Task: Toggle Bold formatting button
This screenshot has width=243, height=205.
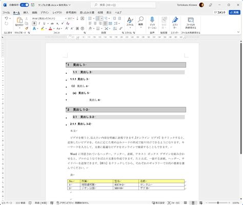Action: pyautogui.click(x=34, y=24)
